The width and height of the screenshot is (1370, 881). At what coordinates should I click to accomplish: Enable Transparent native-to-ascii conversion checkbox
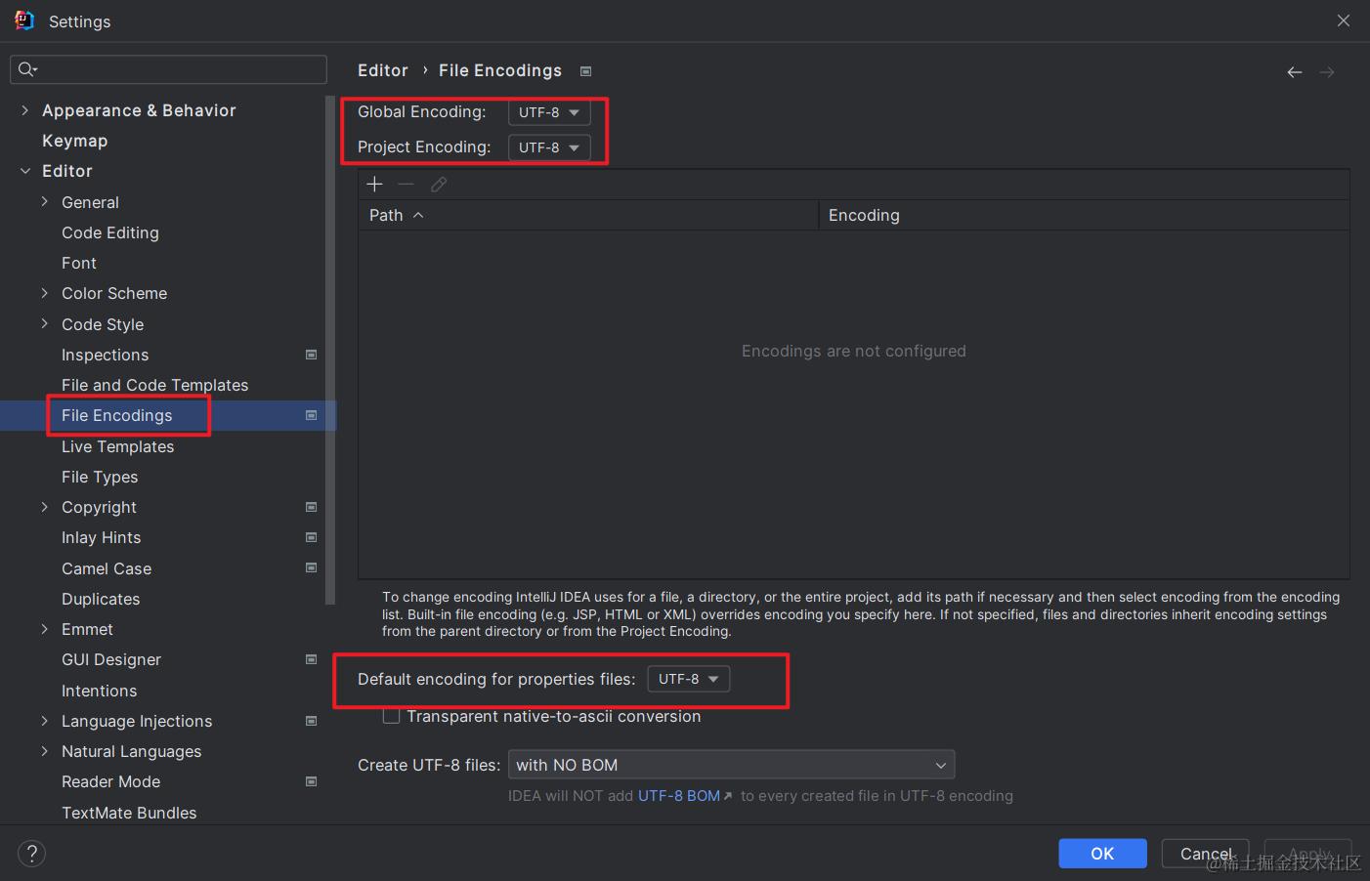click(391, 716)
